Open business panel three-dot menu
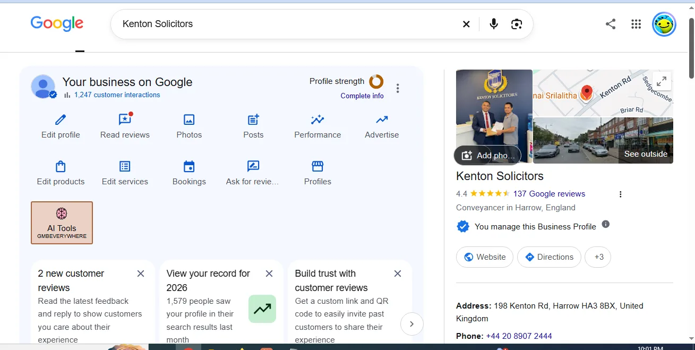Screen dimensions: 695x350 (398, 88)
